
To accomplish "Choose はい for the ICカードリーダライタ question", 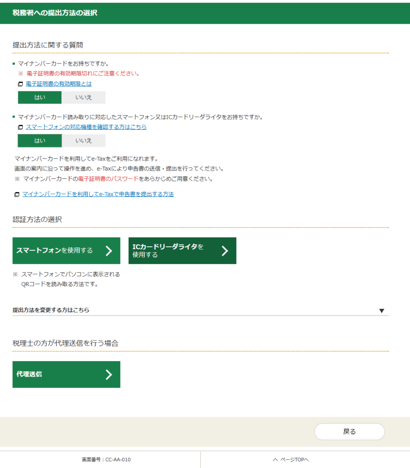I will pos(40,141).
